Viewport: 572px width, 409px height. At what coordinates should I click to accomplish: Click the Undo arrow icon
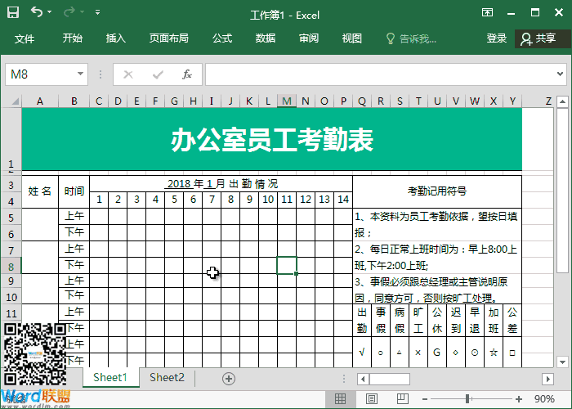click(37, 11)
